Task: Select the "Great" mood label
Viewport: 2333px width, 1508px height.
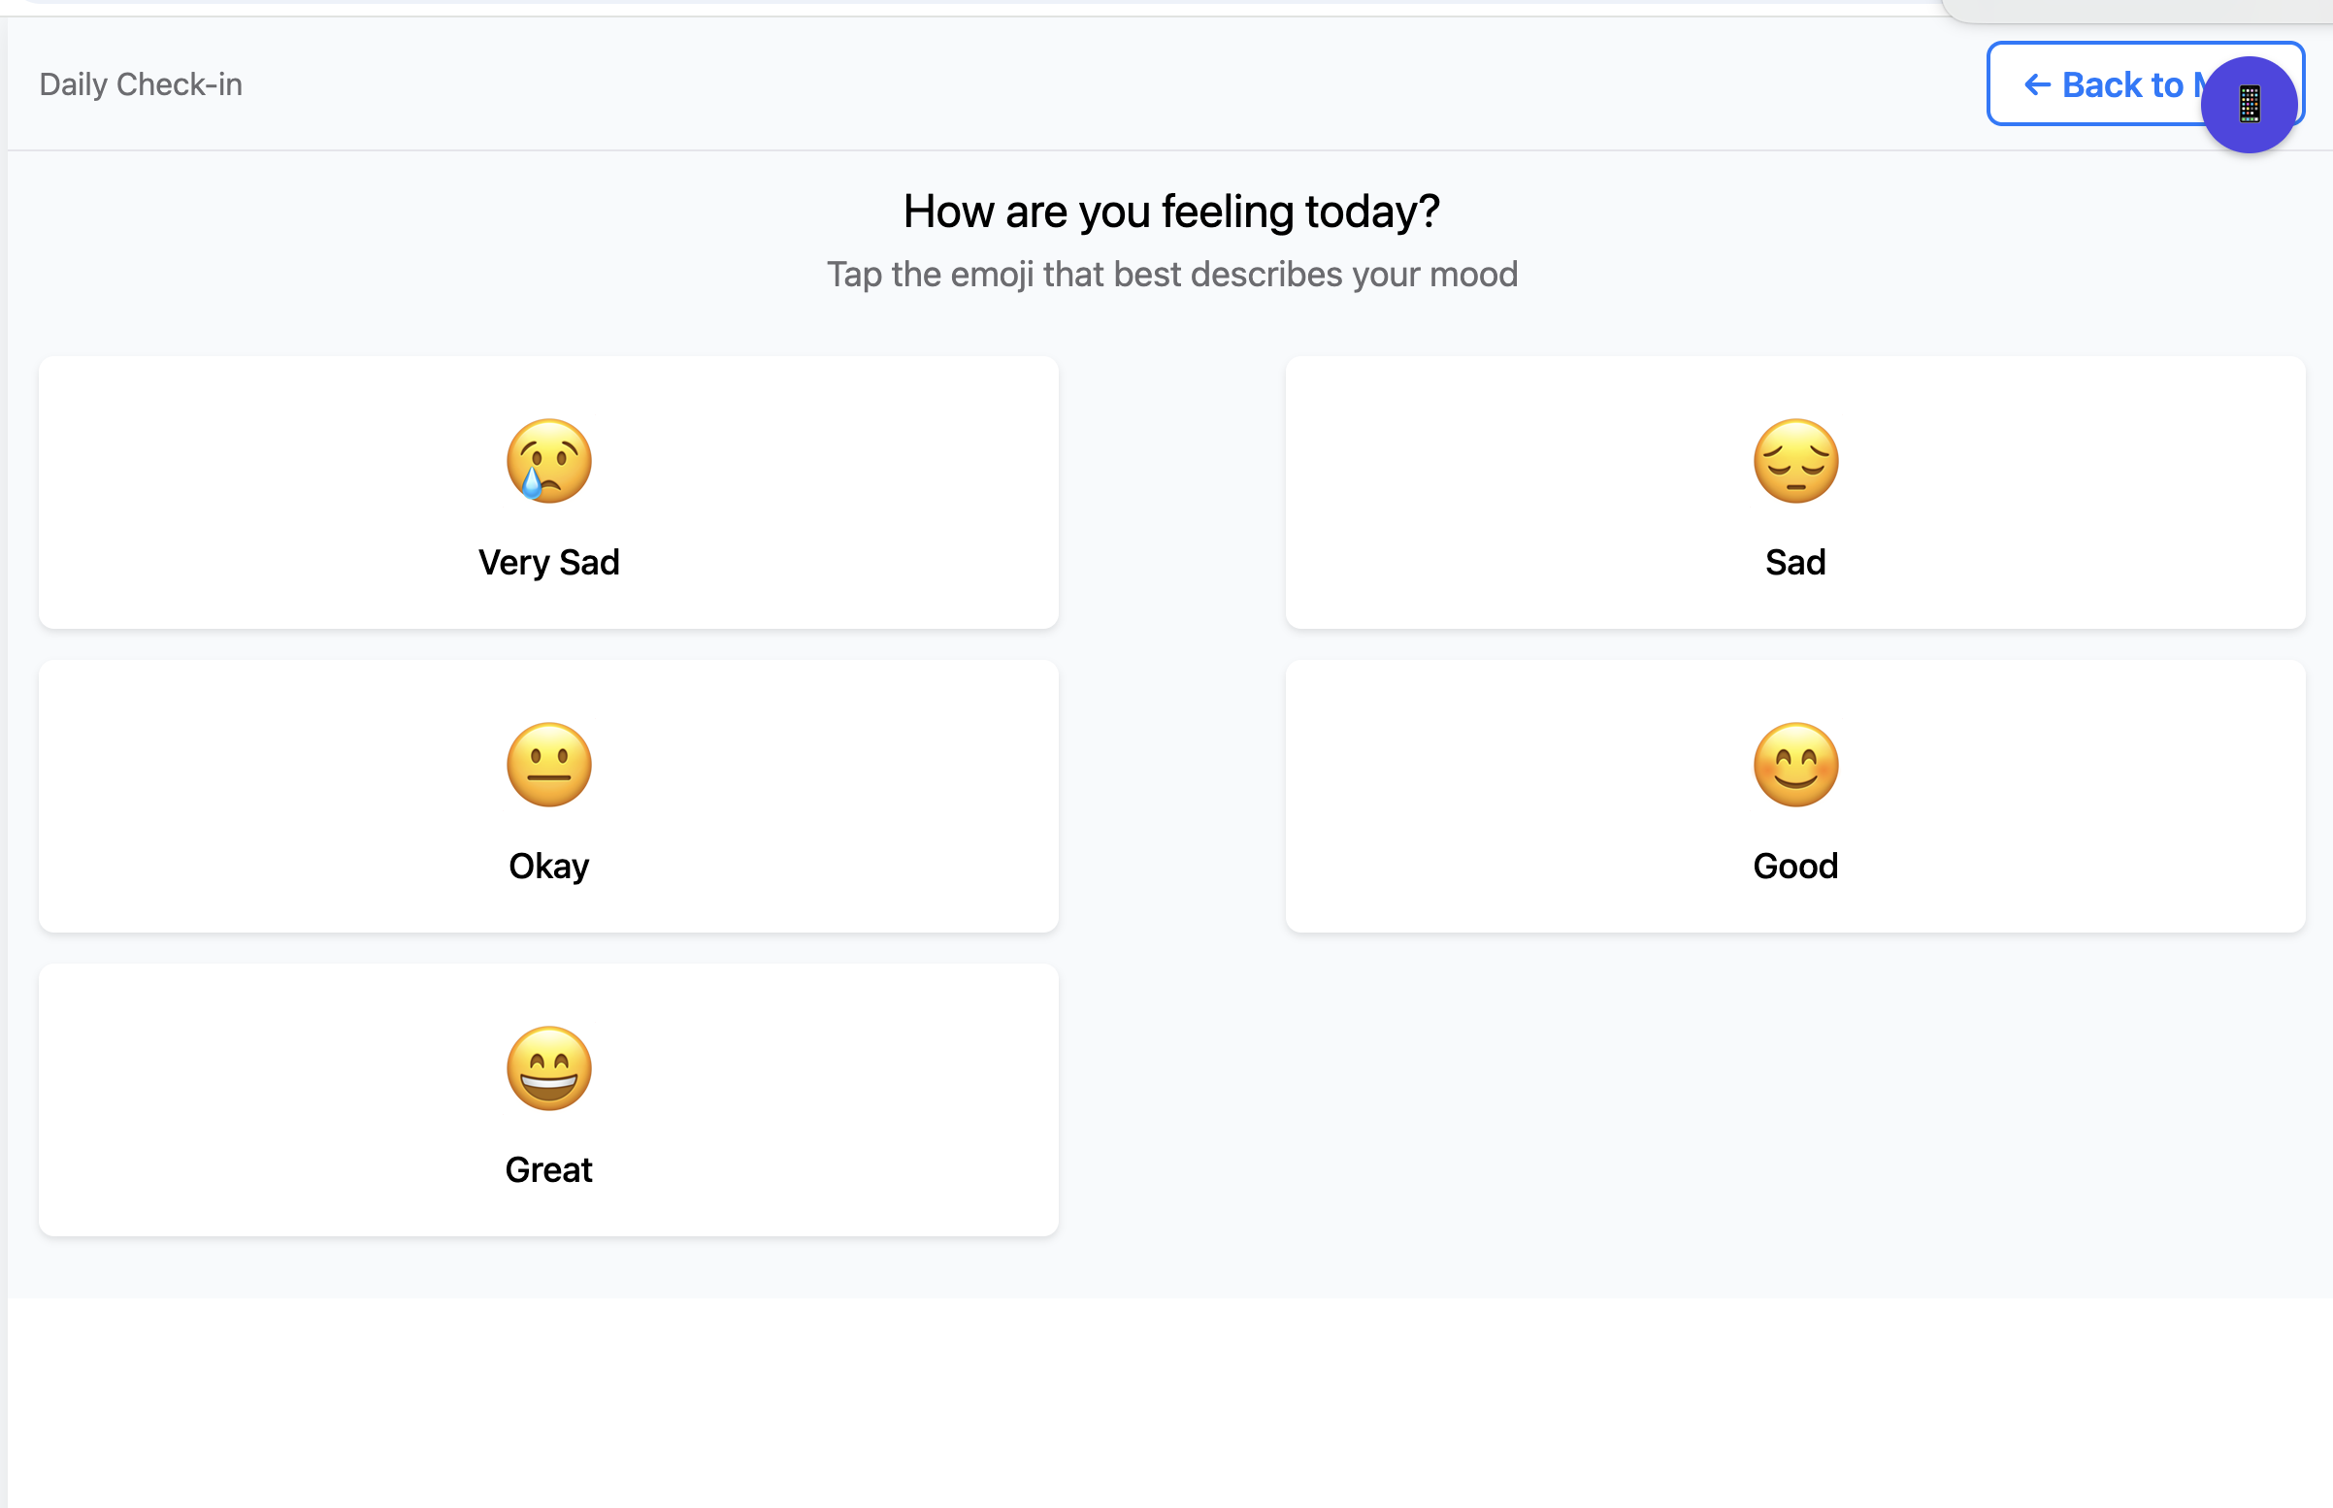Action: pyautogui.click(x=549, y=1170)
